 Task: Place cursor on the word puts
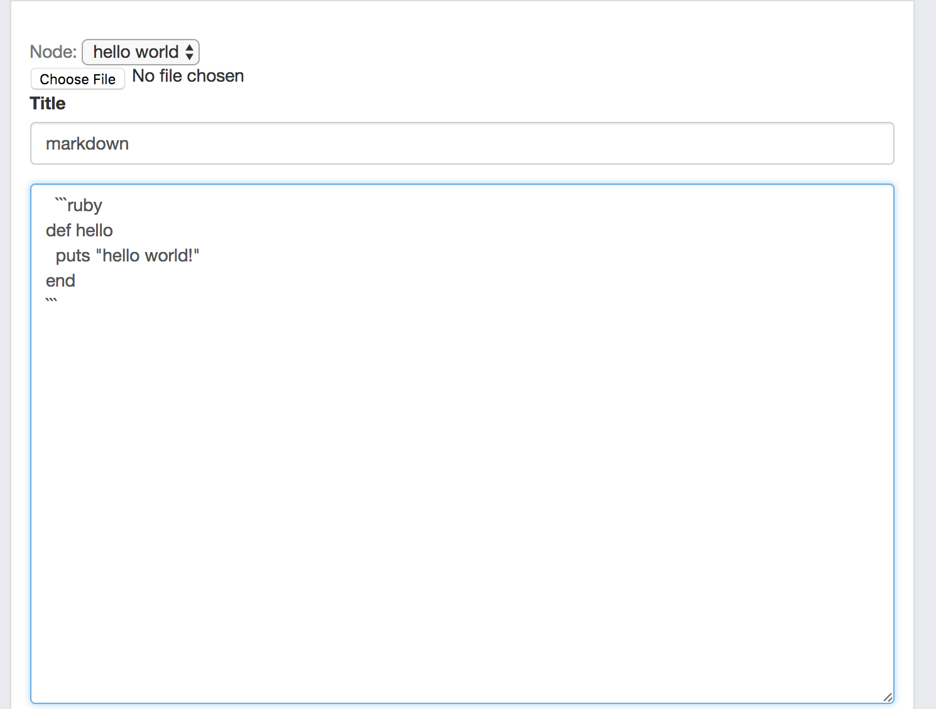tap(73, 256)
